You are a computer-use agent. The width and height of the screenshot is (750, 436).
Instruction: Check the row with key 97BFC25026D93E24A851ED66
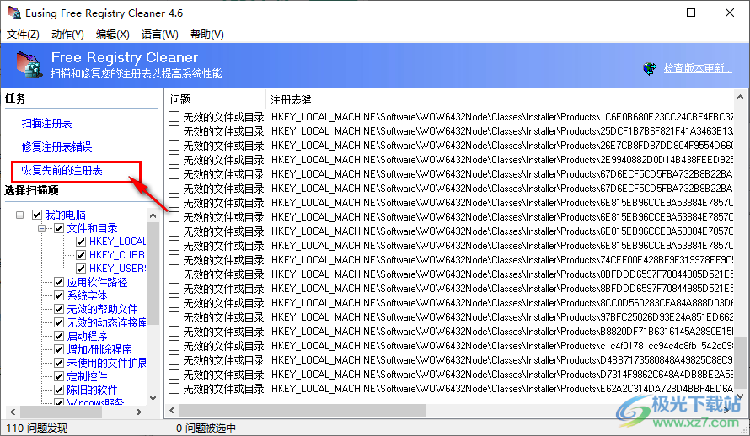174,317
